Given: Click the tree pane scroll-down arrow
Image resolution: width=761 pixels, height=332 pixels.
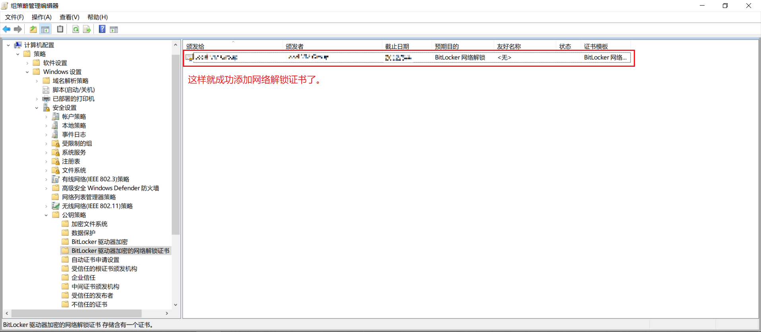Looking at the screenshot, I should 176,305.
